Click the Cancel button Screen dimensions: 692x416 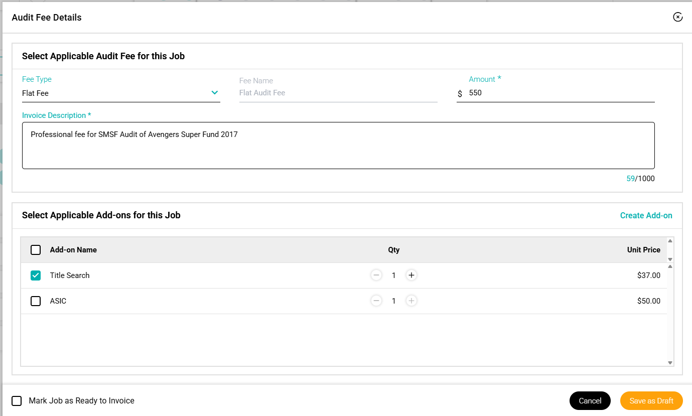pyautogui.click(x=590, y=400)
